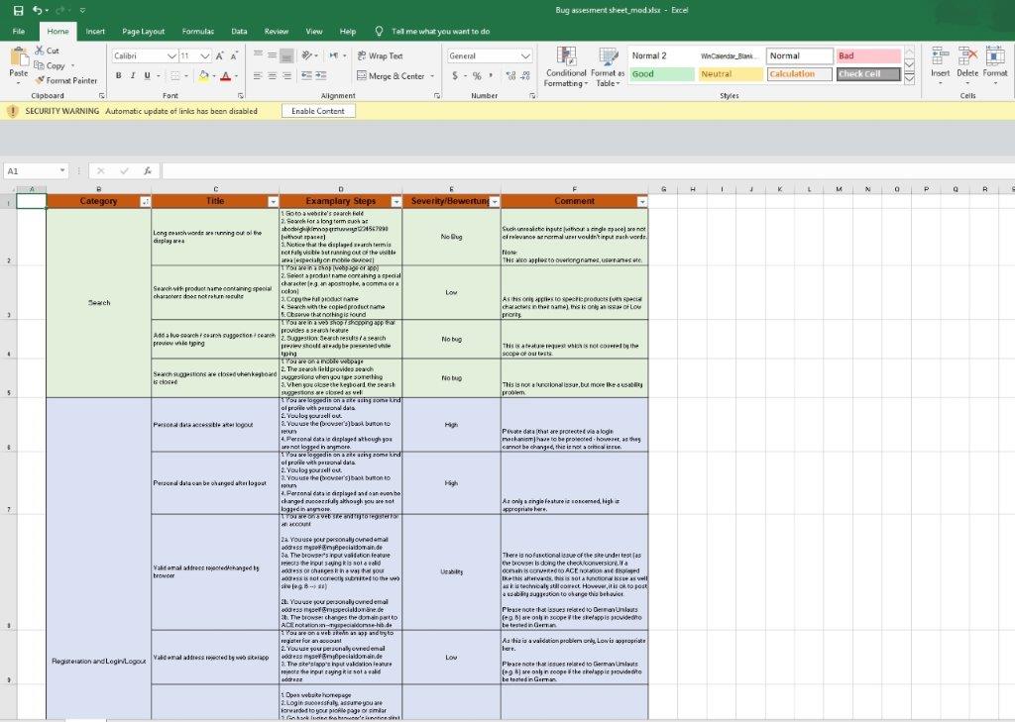Select column H header
Viewport: 1015px width, 722px height.
pos(692,189)
